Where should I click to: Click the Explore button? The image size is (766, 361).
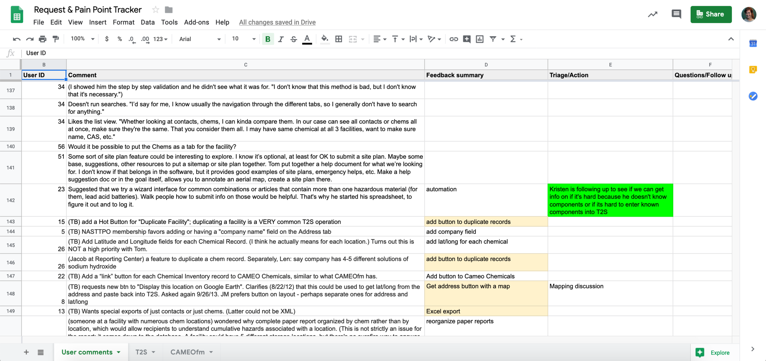pyautogui.click(x=715, y=352)
